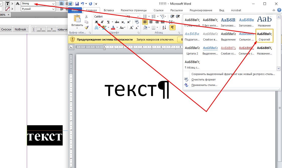Viewport: 282px width, 168px height.
Task: Click the Change Case Aa button
Action: (122, 27)
